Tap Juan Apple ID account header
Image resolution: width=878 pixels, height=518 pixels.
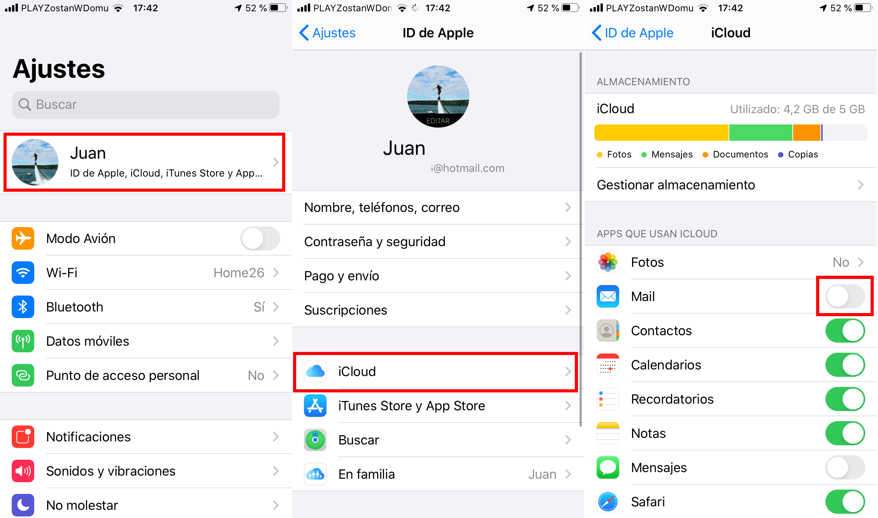[145, 162]
